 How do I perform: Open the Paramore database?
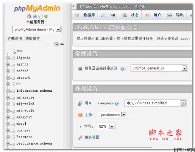24,137
